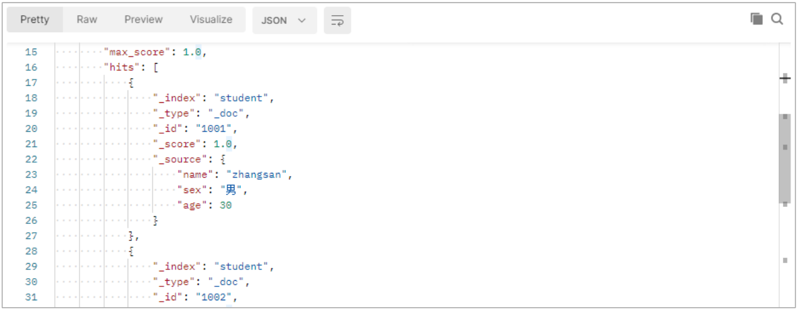Toggle the line wrap icon
This screenshot has height=311, width=800.
pyautogui.click(x=337, y=20)
